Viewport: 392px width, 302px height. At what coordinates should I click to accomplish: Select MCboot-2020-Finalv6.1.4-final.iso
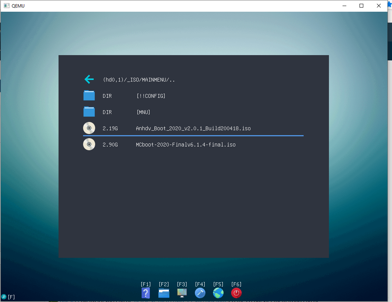point(186,145)
